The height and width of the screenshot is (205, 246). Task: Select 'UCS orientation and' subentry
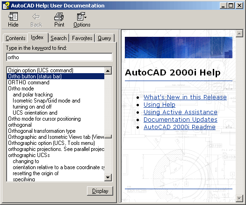[x=56, y=113]
